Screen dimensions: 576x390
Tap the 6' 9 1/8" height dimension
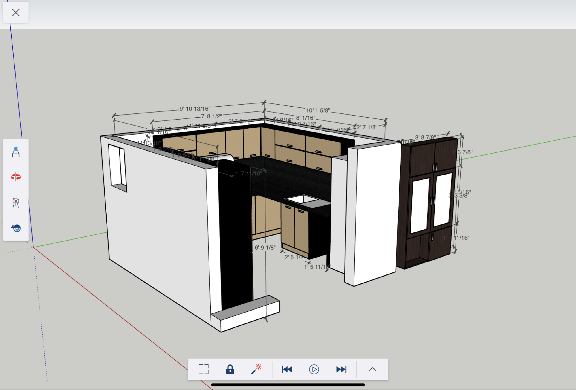point(265,247)
